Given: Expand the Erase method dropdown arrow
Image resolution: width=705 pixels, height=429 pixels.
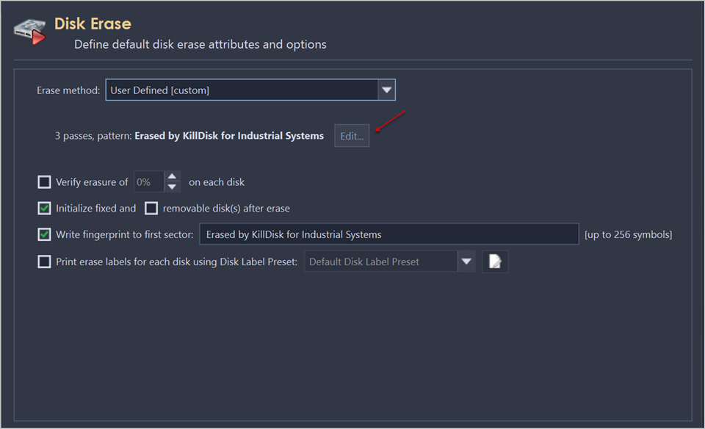Looking at the screenshot, I should (x=386, y=90).
